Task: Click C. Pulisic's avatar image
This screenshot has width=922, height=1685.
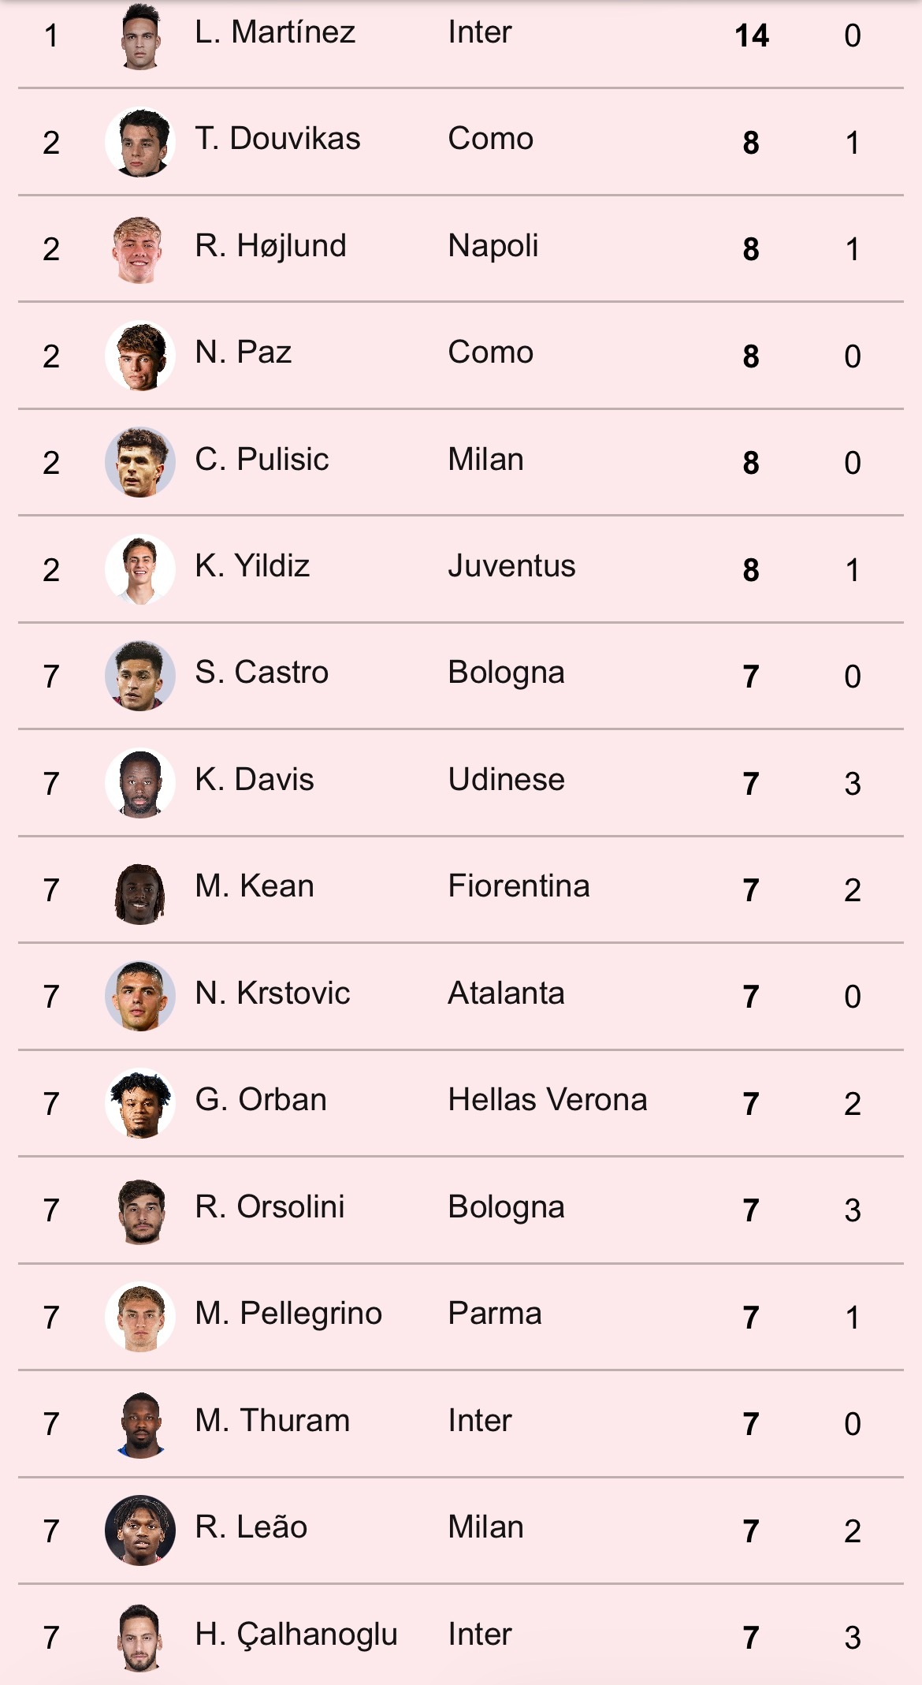Action: pos(140,463)
